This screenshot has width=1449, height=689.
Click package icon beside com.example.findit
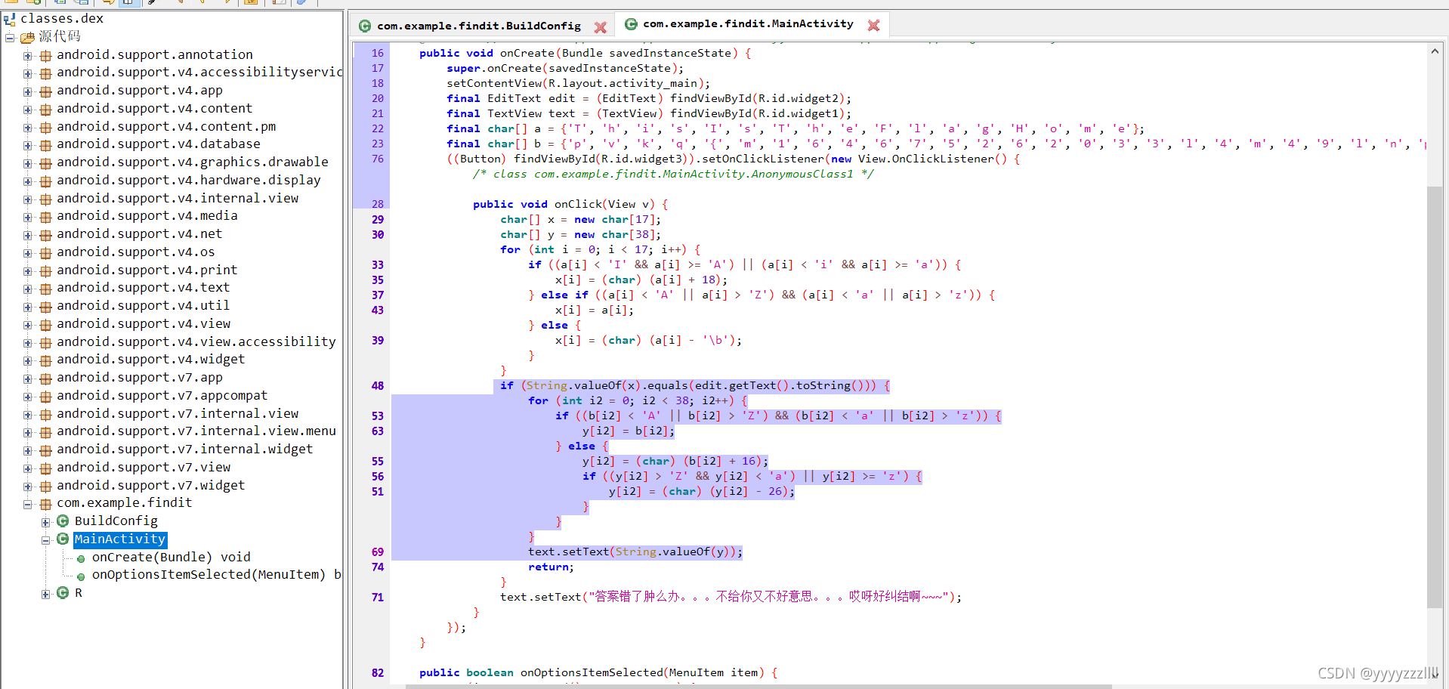tap(45, 504)
